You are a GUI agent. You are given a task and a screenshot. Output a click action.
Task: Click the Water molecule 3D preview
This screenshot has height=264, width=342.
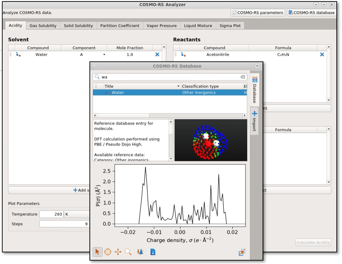[x=211, y=140]
